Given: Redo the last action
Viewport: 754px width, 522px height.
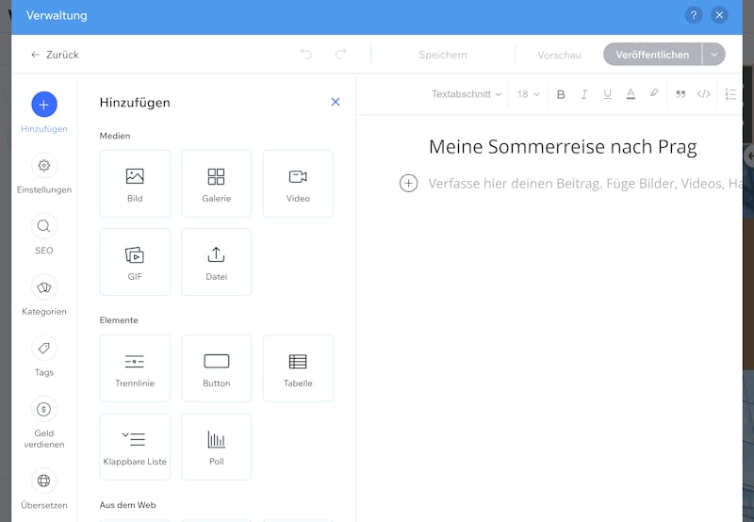Looking at the screenshot, I should (x=341, y=55).
